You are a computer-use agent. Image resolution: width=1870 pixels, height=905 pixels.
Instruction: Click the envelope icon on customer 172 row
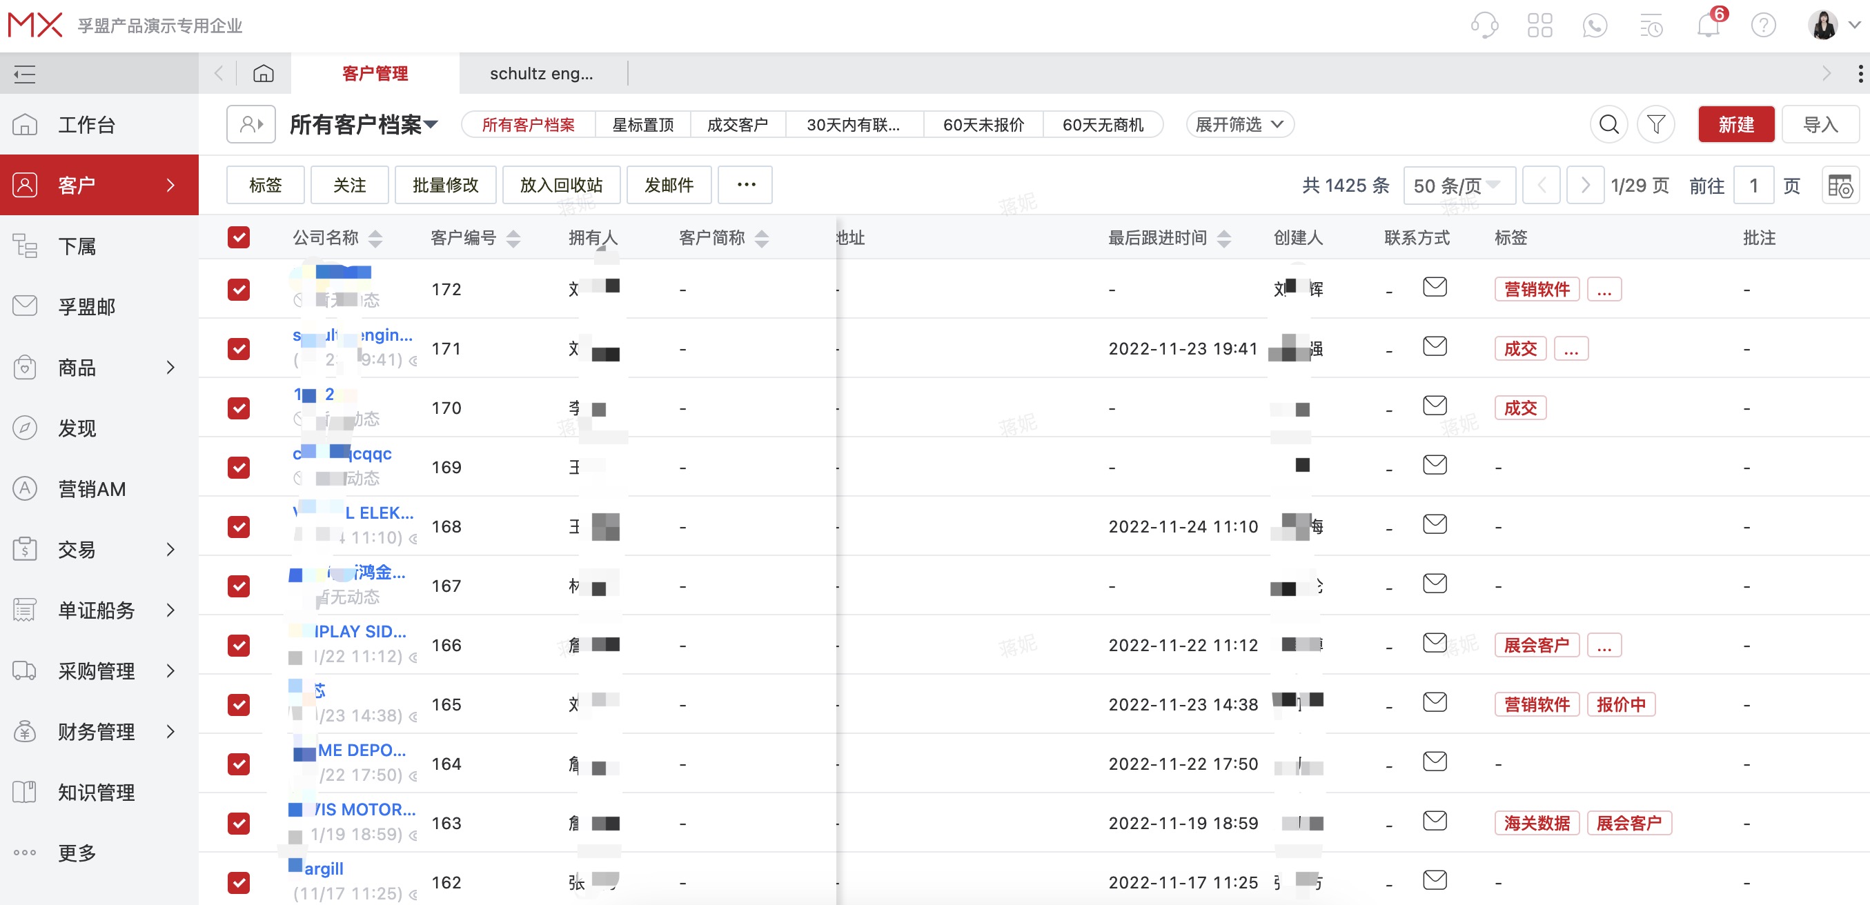1435,288
